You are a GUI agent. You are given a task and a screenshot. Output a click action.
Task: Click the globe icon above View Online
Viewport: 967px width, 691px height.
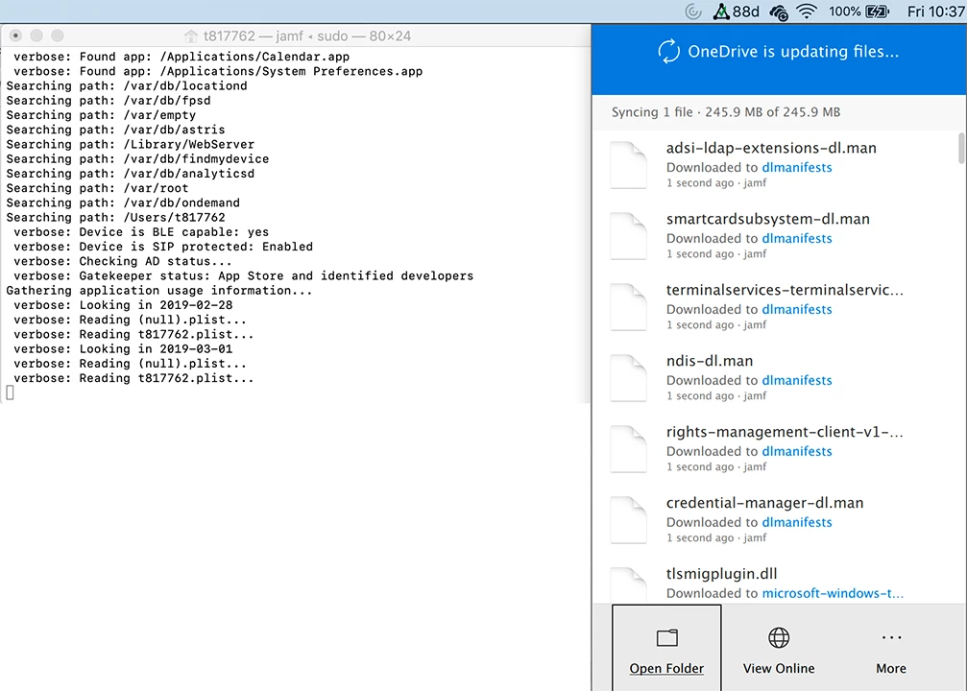[778, 637]
